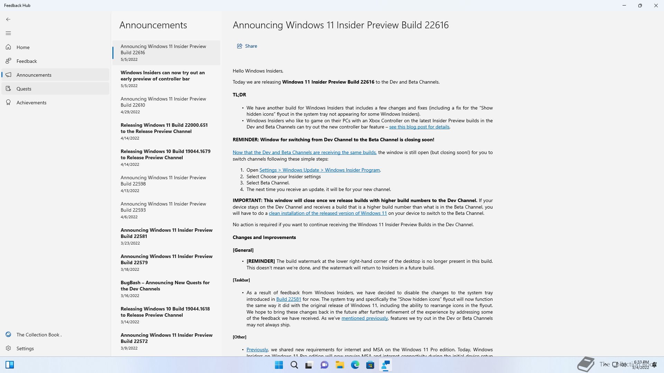Click the taskbar clock showing 6:33 PM
This screenshot has height=373, width=664.
[x=641, y=365]
